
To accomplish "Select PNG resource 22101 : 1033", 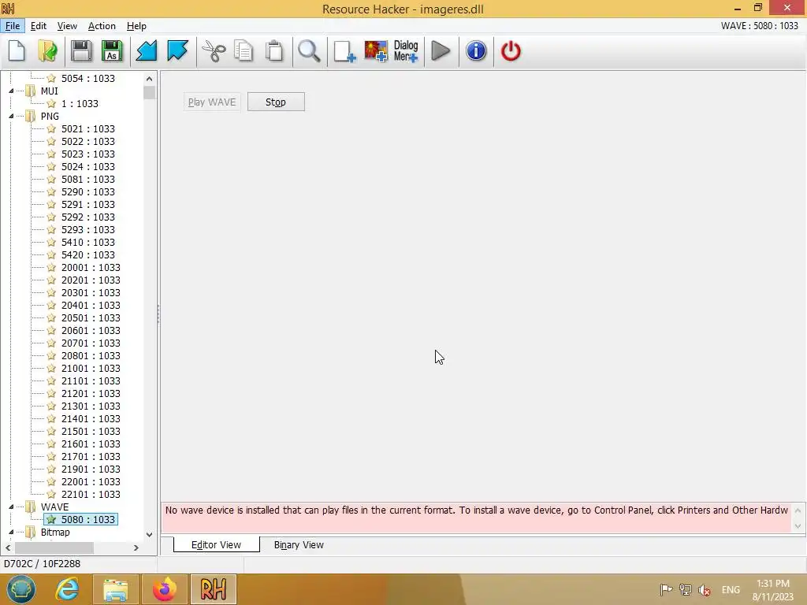I will tap(91, 495).
